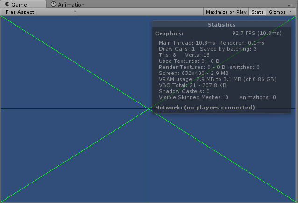The height and width of the screenshot is (203, 298).
Task: Click the Animations: 0 text
Action: tap(257, 97)
